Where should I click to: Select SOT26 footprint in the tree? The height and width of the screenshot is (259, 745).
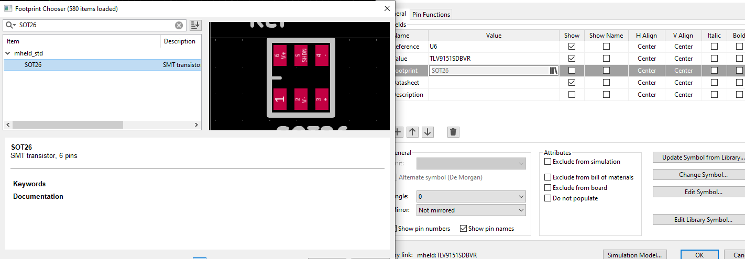tap(102, 65)
